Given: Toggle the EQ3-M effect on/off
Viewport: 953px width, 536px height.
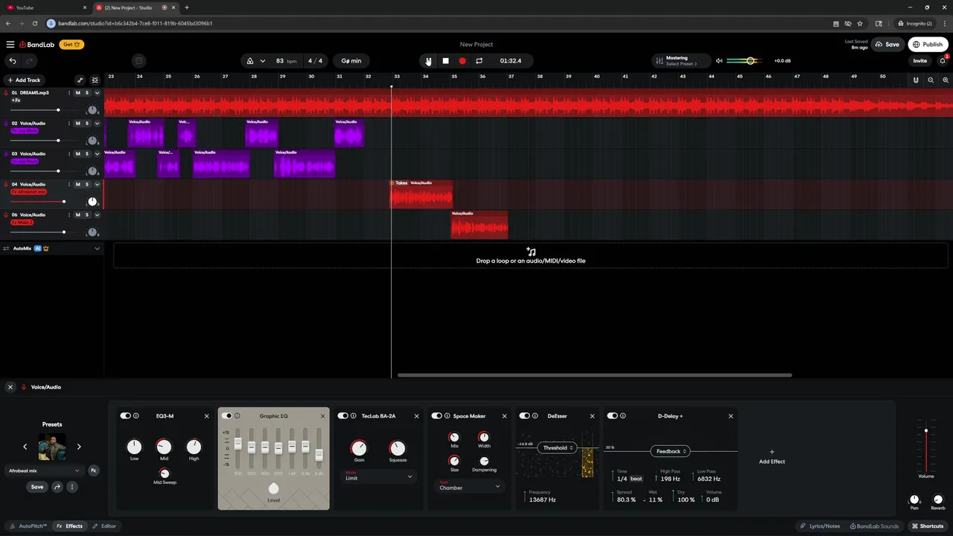Looking at the screenshot, I should (x=125, y=416).
